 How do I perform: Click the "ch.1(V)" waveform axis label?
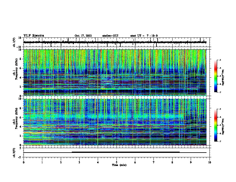14,42
